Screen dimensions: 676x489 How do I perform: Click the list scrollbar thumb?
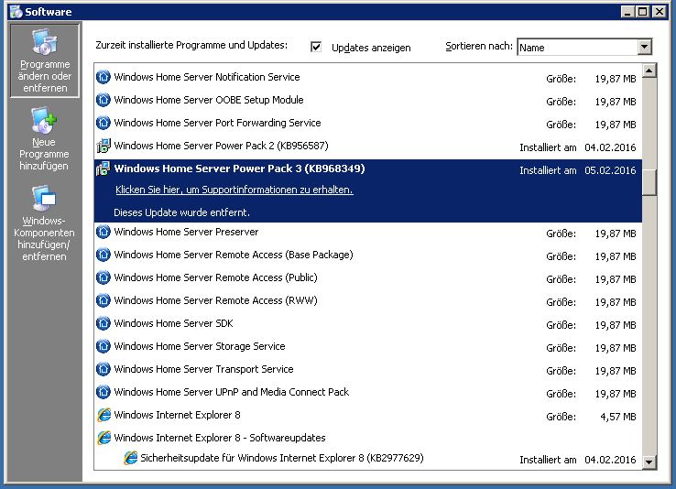[649, 183]
